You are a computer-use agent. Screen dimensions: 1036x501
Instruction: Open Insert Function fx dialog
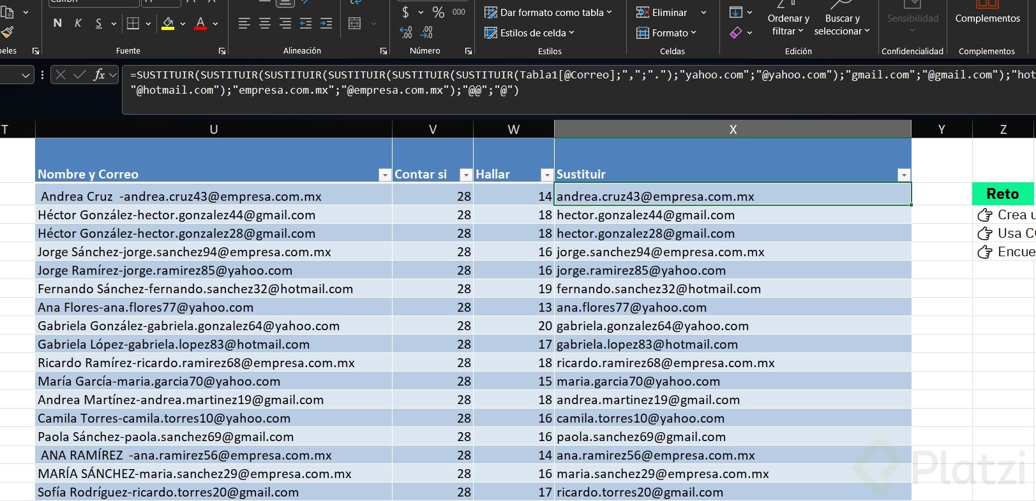pos(100,75)
